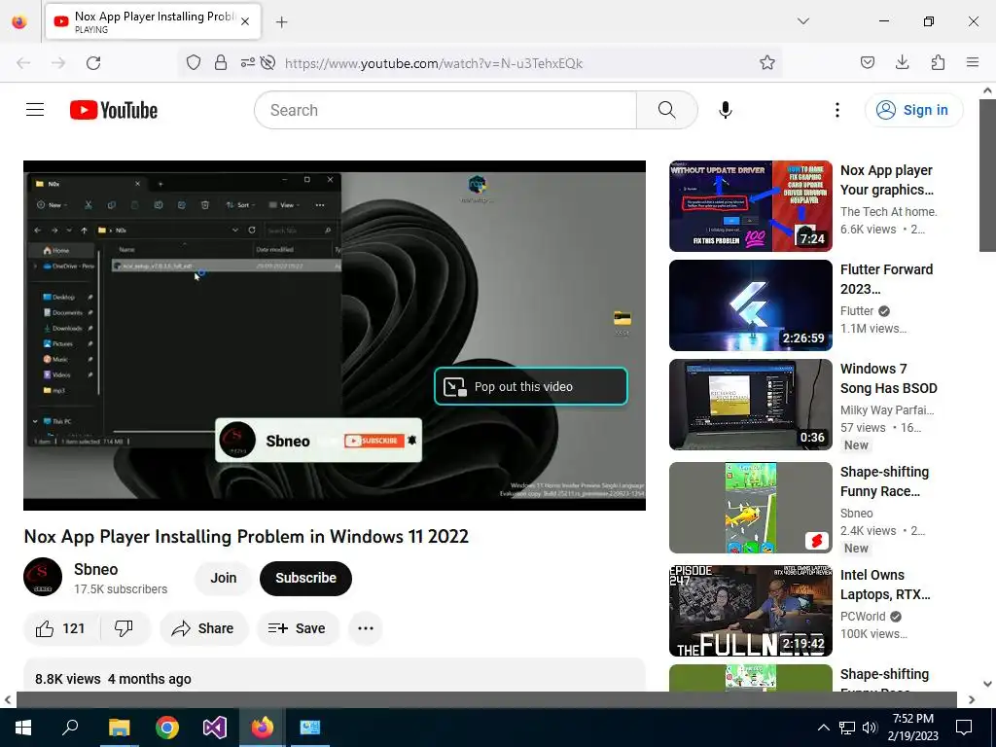List all tabs dropdown arrow
This screenshot has height=747, width=996.
(x=802, y=21)
